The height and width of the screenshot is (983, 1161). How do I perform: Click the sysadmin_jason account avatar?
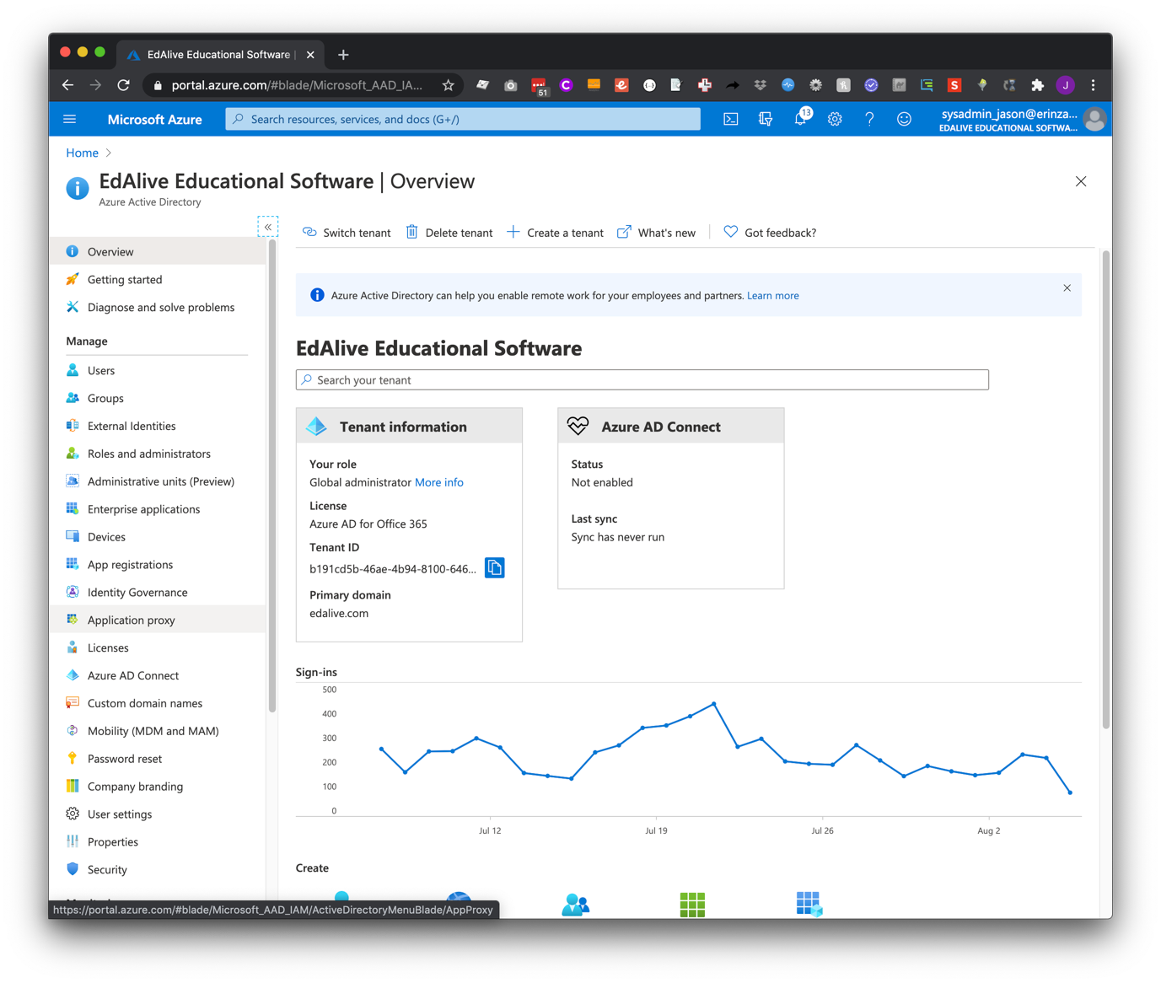(x=1094, y=119)
